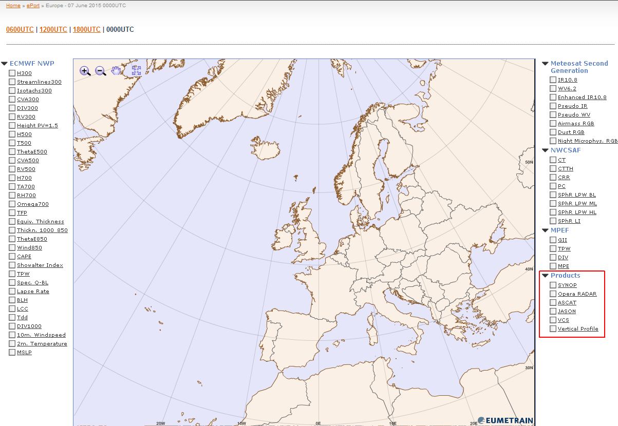Image resolution: width=618 pixels, height=426 pixels.
Task: Select the CTTH product label
Action: pyautogui.click(x=566, y=169)
